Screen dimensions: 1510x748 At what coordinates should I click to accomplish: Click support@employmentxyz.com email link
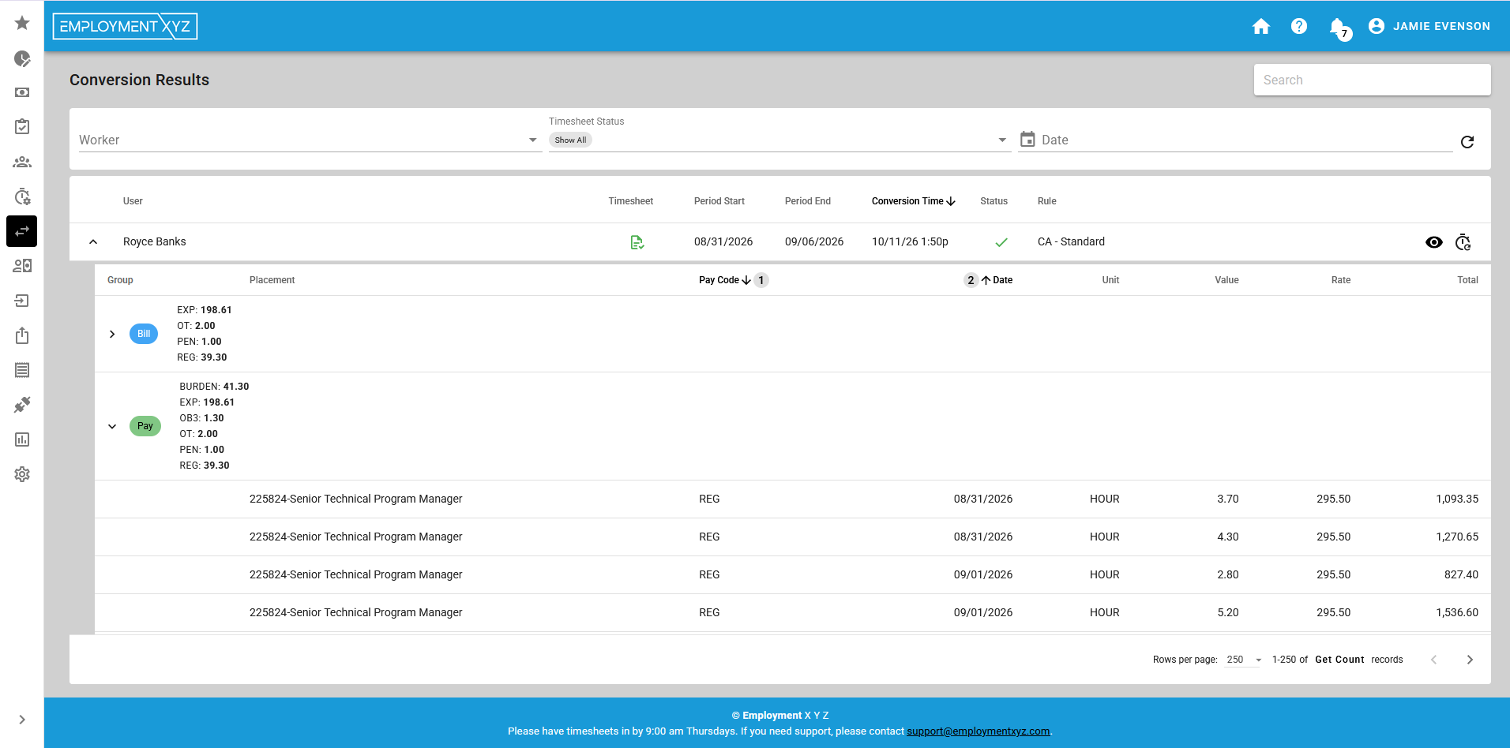click(x=978, y=731)
